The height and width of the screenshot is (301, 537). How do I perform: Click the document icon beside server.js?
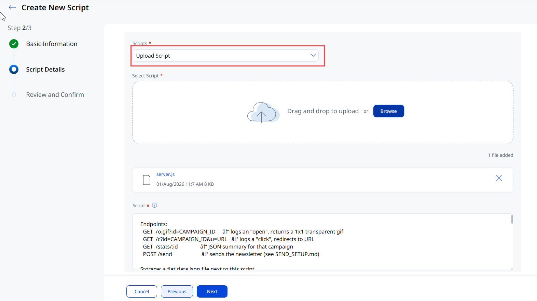coord(147,180)
